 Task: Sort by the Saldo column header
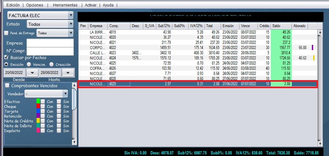tap(280, 26)
